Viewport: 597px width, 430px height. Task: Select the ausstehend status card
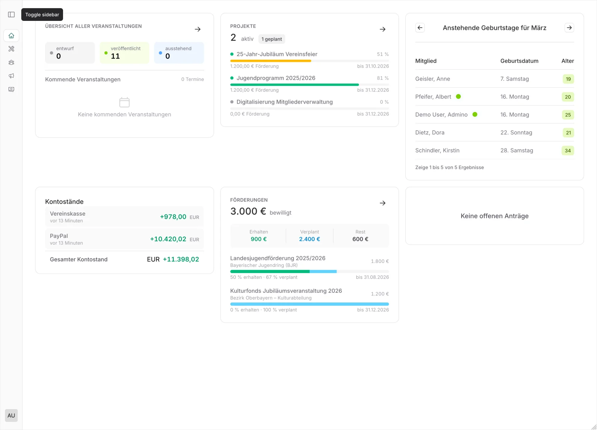pyautogui.click(x=179, y=53)
